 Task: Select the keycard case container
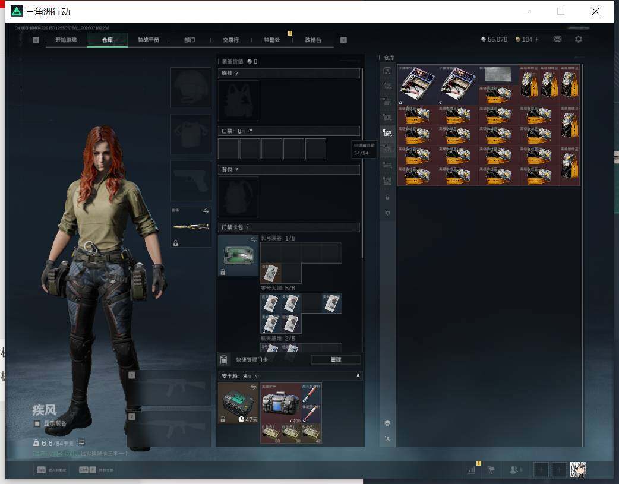pyautogui.click(x=238, y=255)
